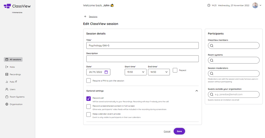Image resolution: width=265 pixels, height=138 pixels.
Task: Click the user profile avatar
Action: tap(255, 5)
